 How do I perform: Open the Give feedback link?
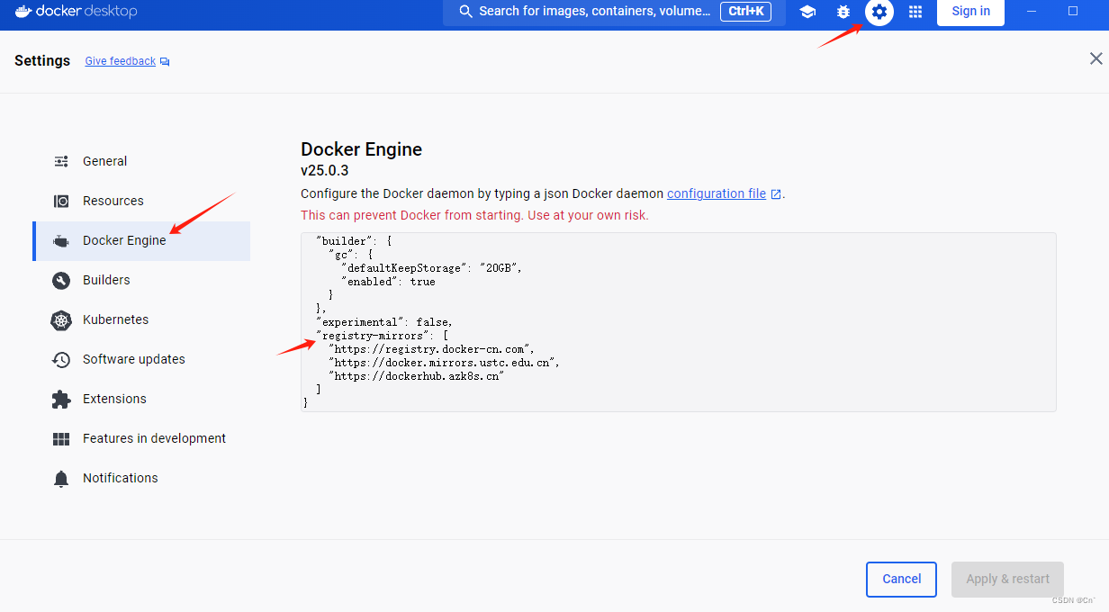tap(121, 61)
